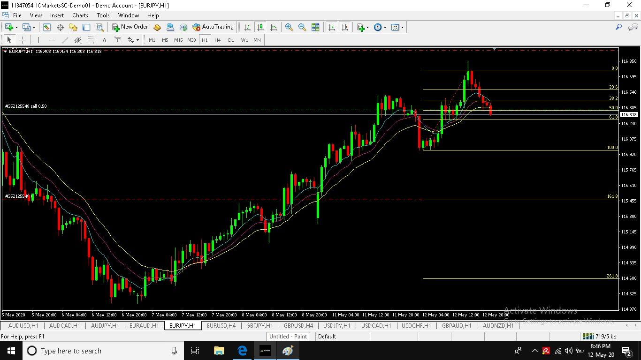Open the chat bubbles icon
The image size is (641, 360).
[x=633, y=27]
